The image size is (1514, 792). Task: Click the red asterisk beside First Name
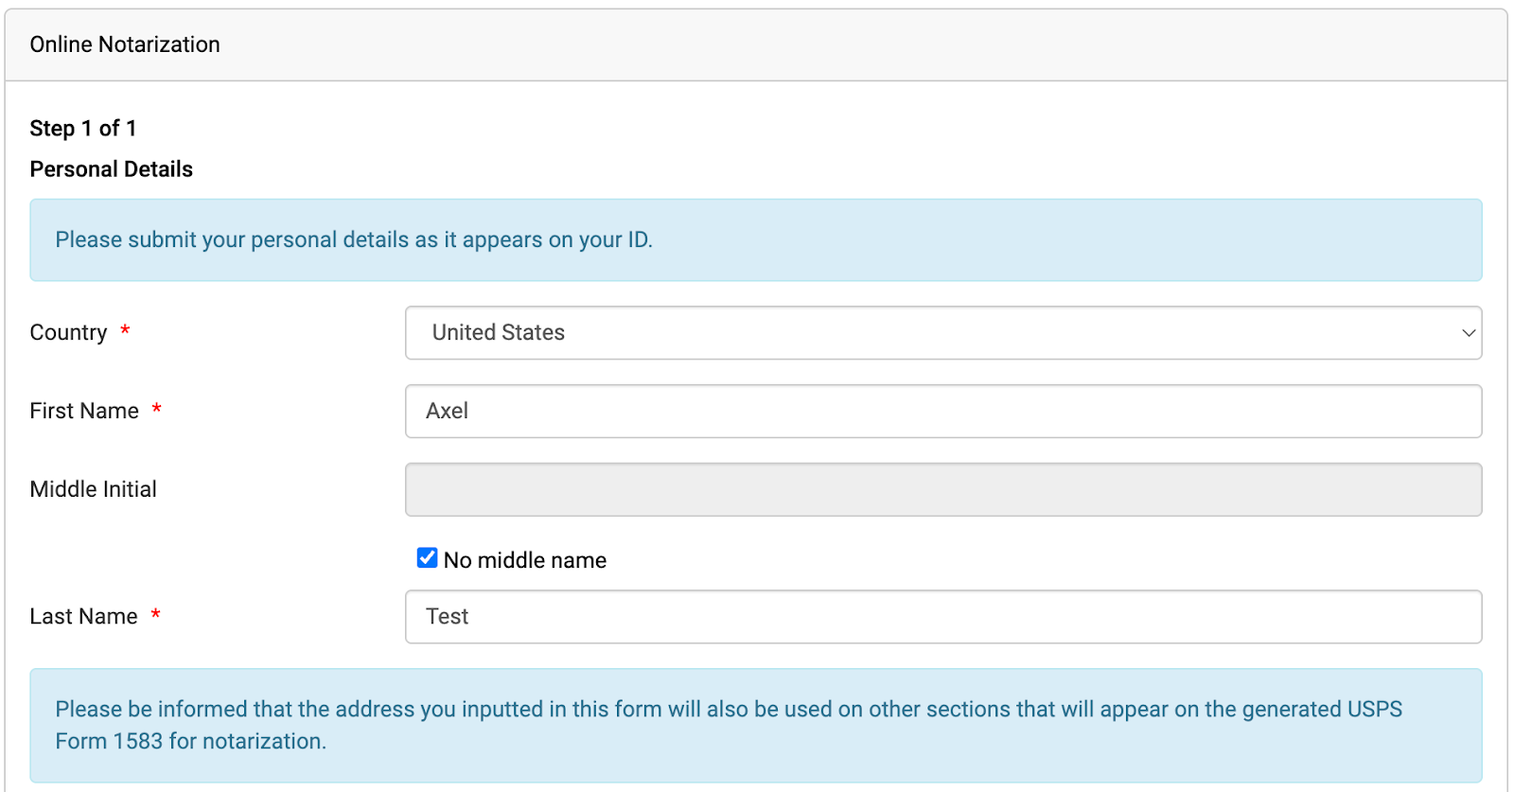(157, 410)
